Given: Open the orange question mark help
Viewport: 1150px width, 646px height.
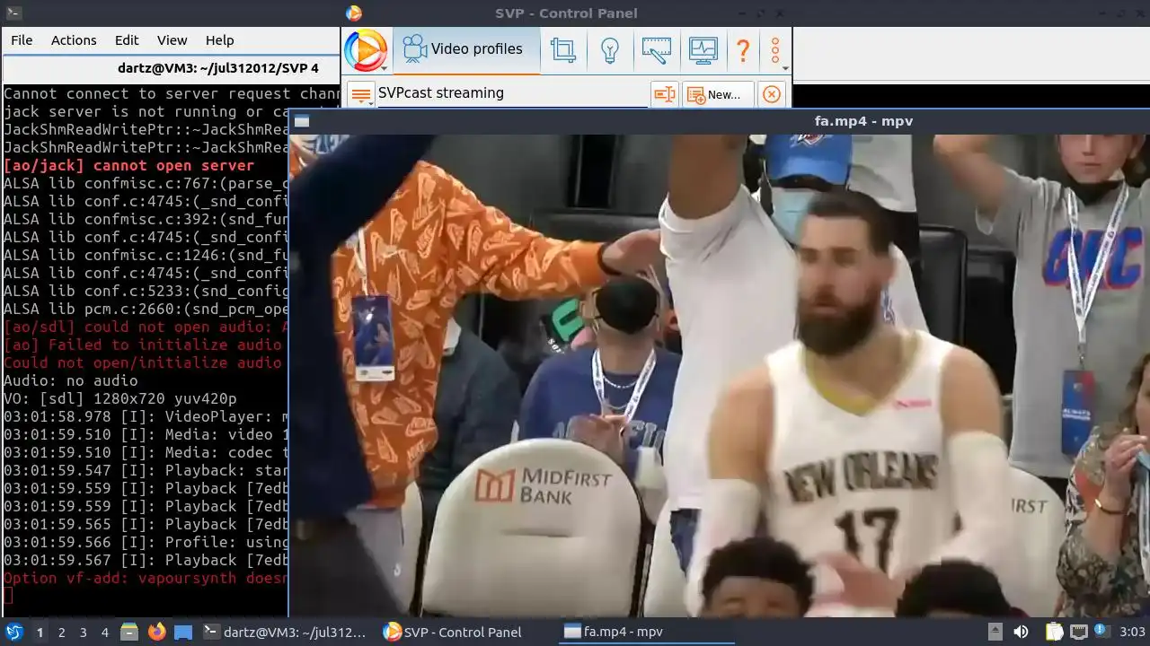Looking at the screenshot, I should pyautogui.click(x=743, y=49).
